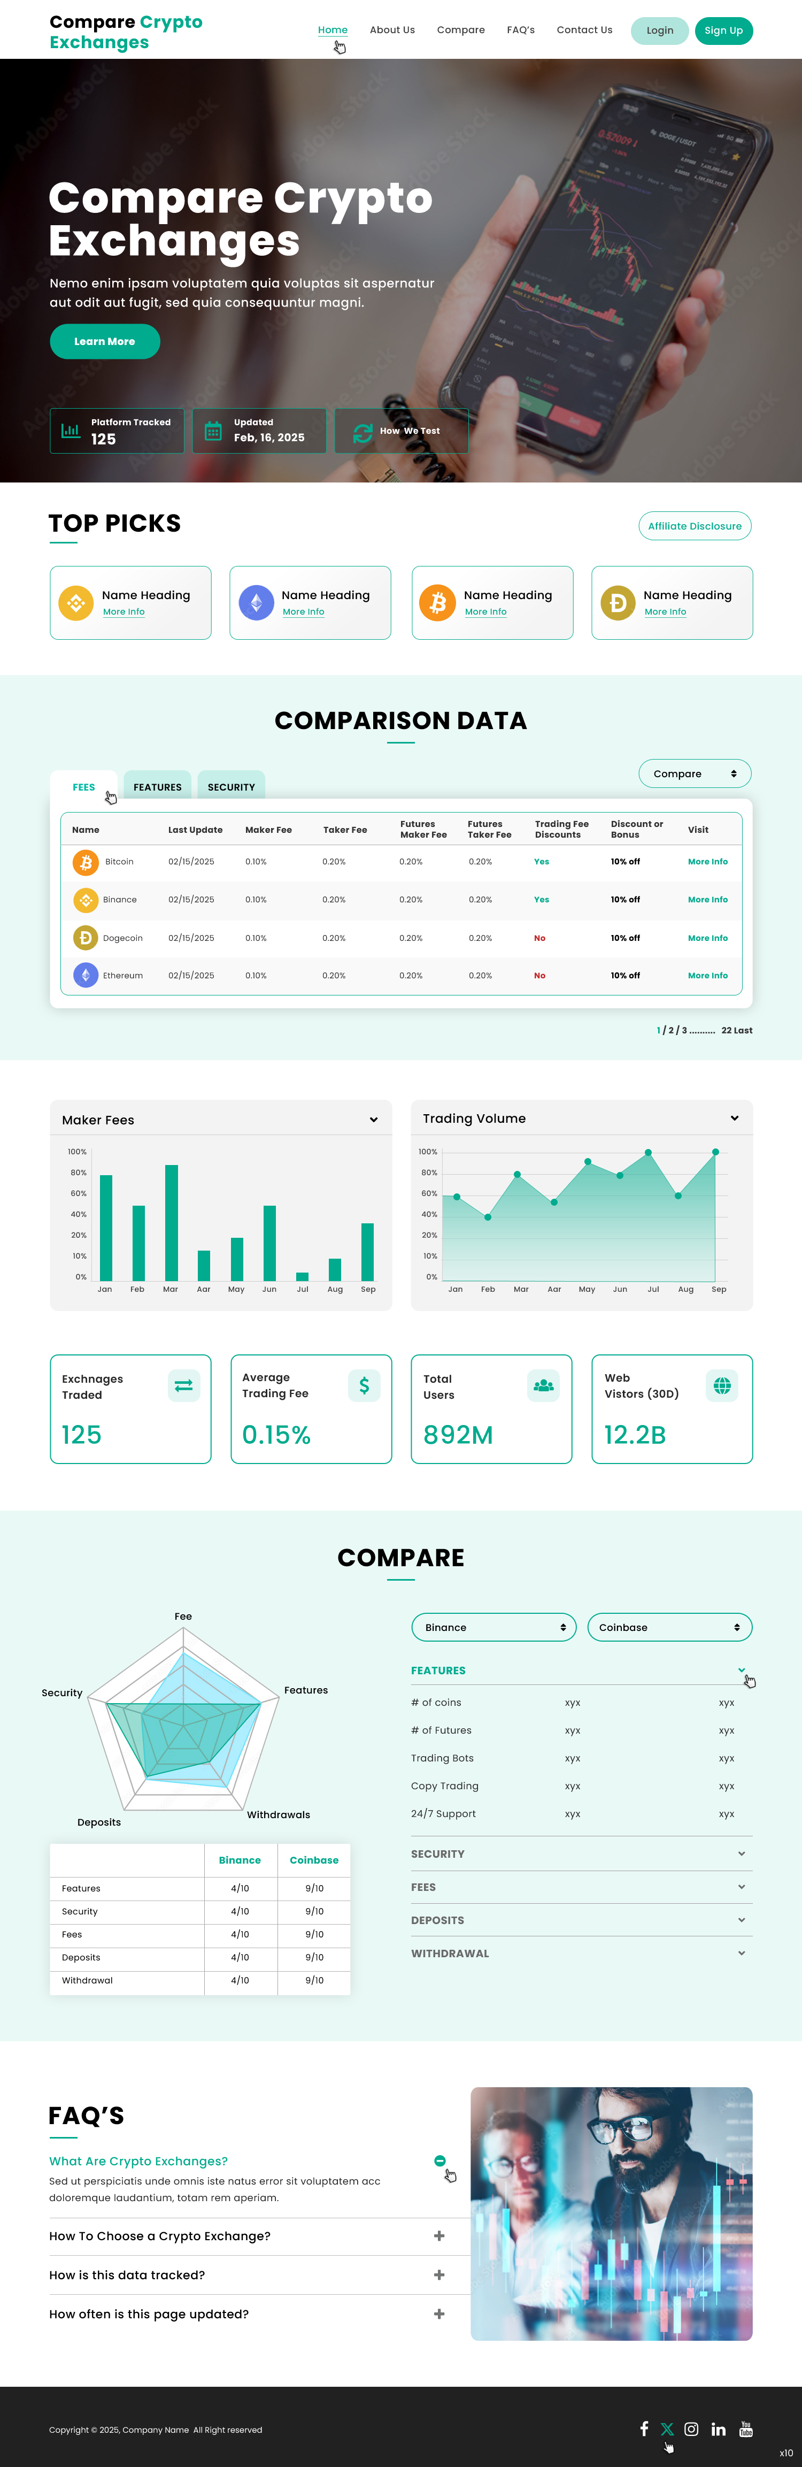Go to page 2 of comparison table
The image size is (802, 2467).
pos(671,1030)
